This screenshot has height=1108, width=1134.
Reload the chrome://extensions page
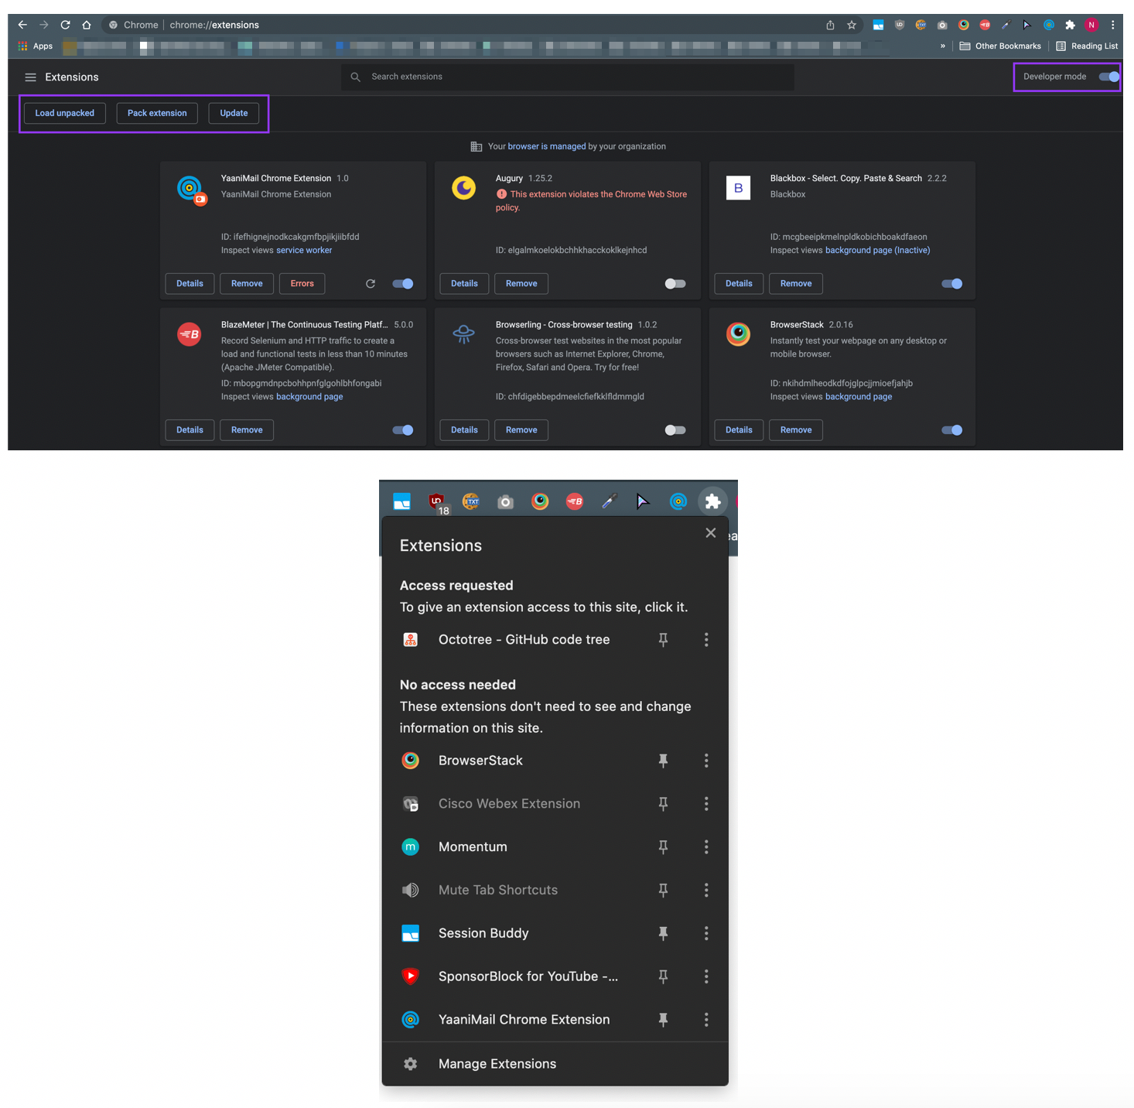tap(65, 25)
